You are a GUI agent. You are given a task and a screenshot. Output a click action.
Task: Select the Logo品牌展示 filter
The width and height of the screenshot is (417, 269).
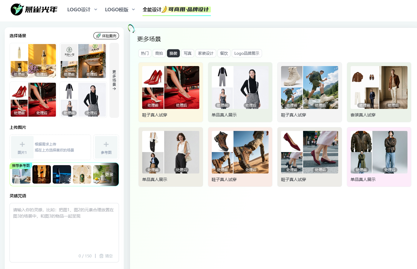click(247, 53)
